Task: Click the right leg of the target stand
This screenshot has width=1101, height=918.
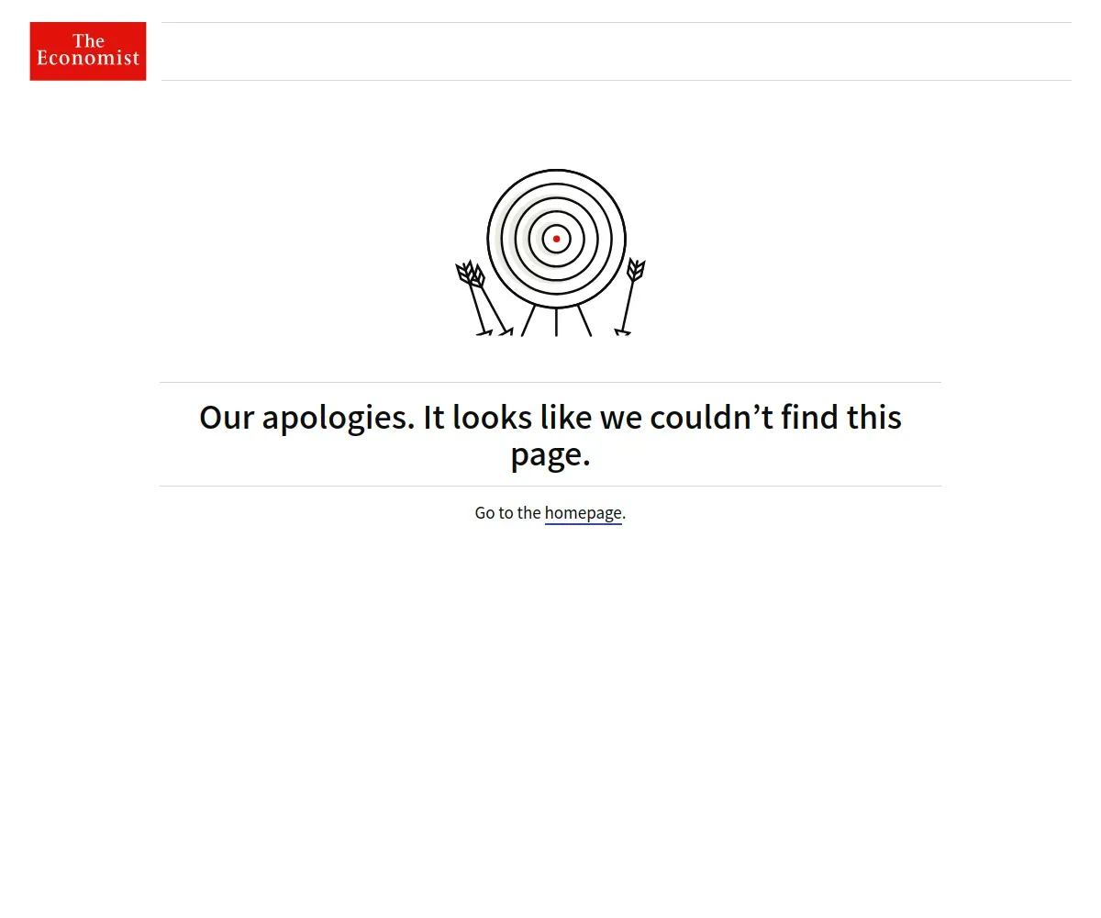Action: click(584, 320)
